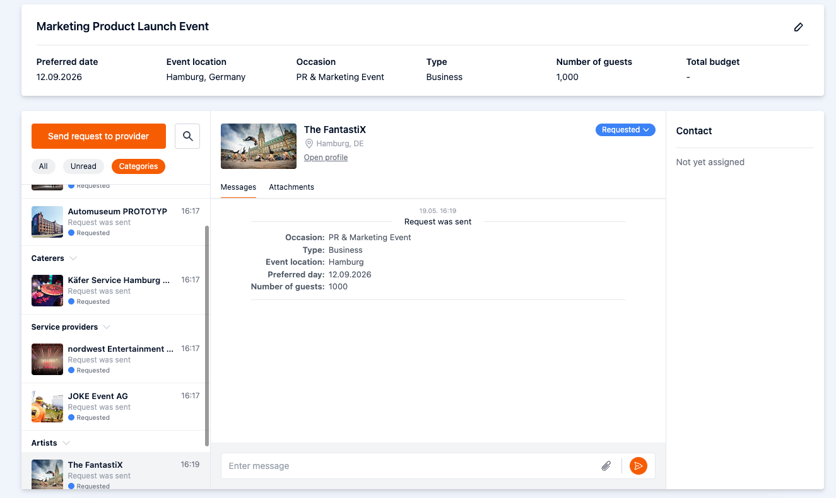Click the Contact panel heading
Viewport: 836px width, 498px height.
click(x=694, y=131)
